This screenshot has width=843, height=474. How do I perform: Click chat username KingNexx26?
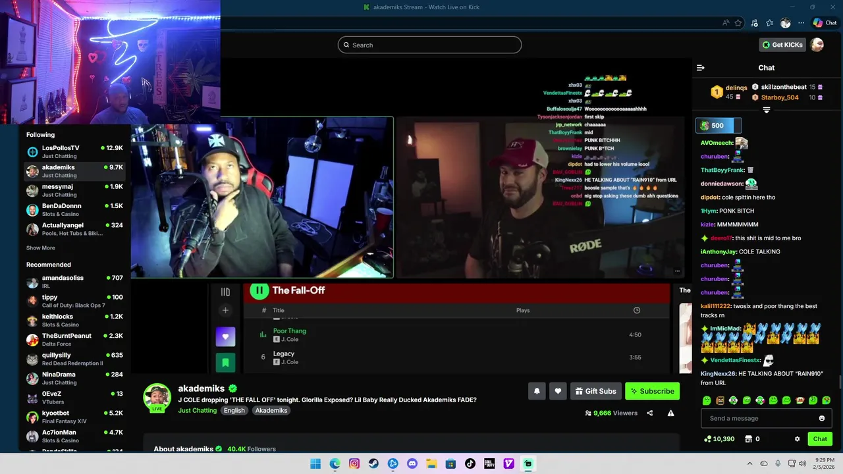pyautogui.click(x=718, y=373)
